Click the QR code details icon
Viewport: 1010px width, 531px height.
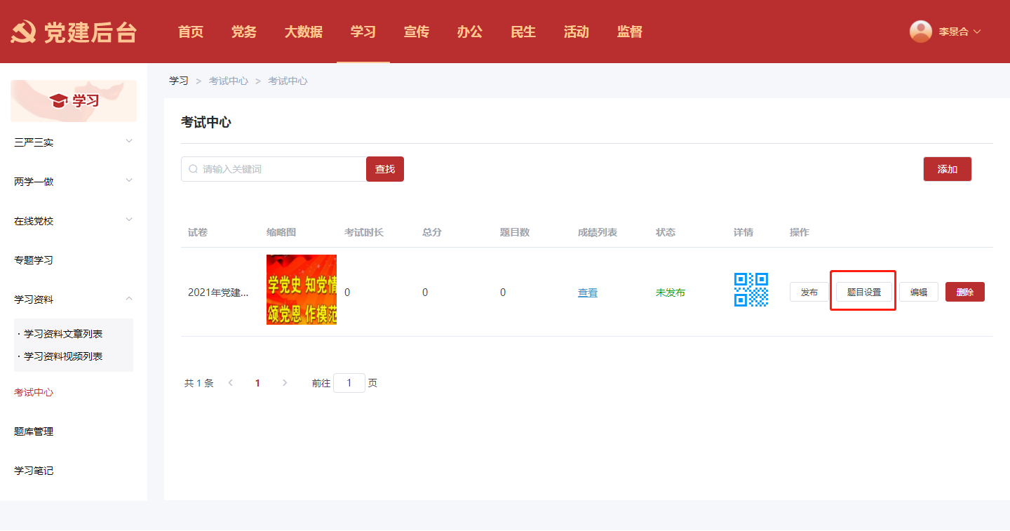point(750,290)
